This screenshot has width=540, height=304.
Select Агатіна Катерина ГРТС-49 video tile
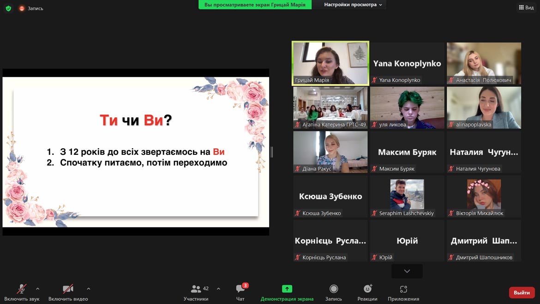[x=330, y=108]
